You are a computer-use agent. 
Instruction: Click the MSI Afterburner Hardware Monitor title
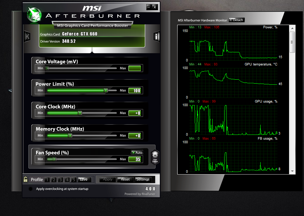pos(202,20)
